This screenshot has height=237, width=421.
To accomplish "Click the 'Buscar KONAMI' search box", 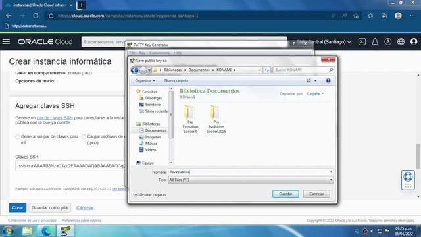I will 304,70.
